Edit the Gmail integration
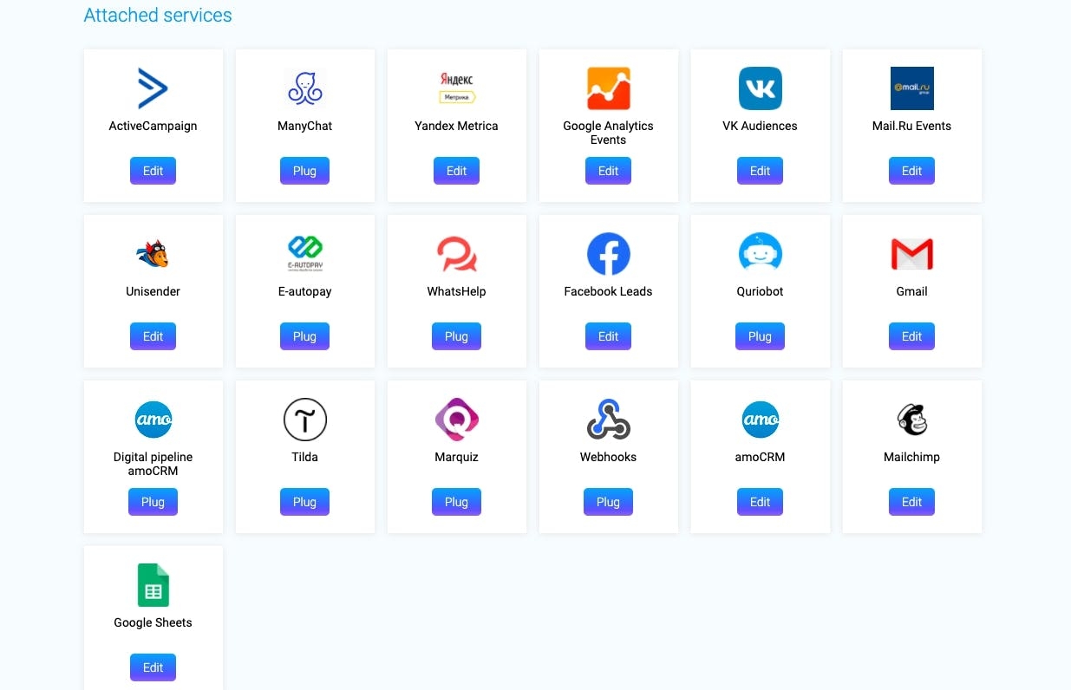This screenshot has height=690, width=1071. [x=911, y=336]
